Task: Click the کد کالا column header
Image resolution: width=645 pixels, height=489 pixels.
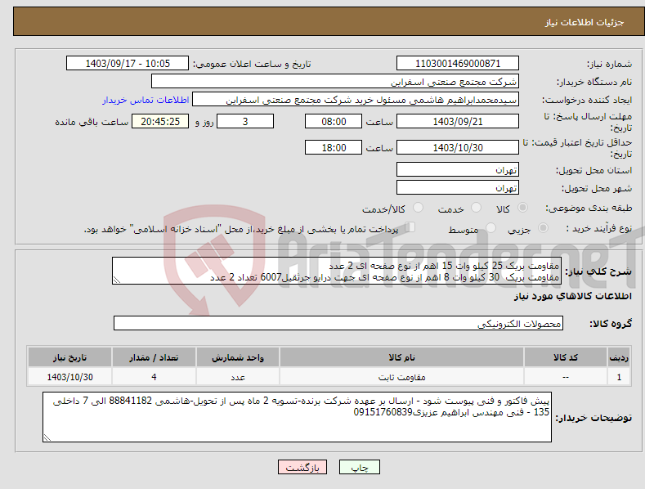Action: (566, 357)
